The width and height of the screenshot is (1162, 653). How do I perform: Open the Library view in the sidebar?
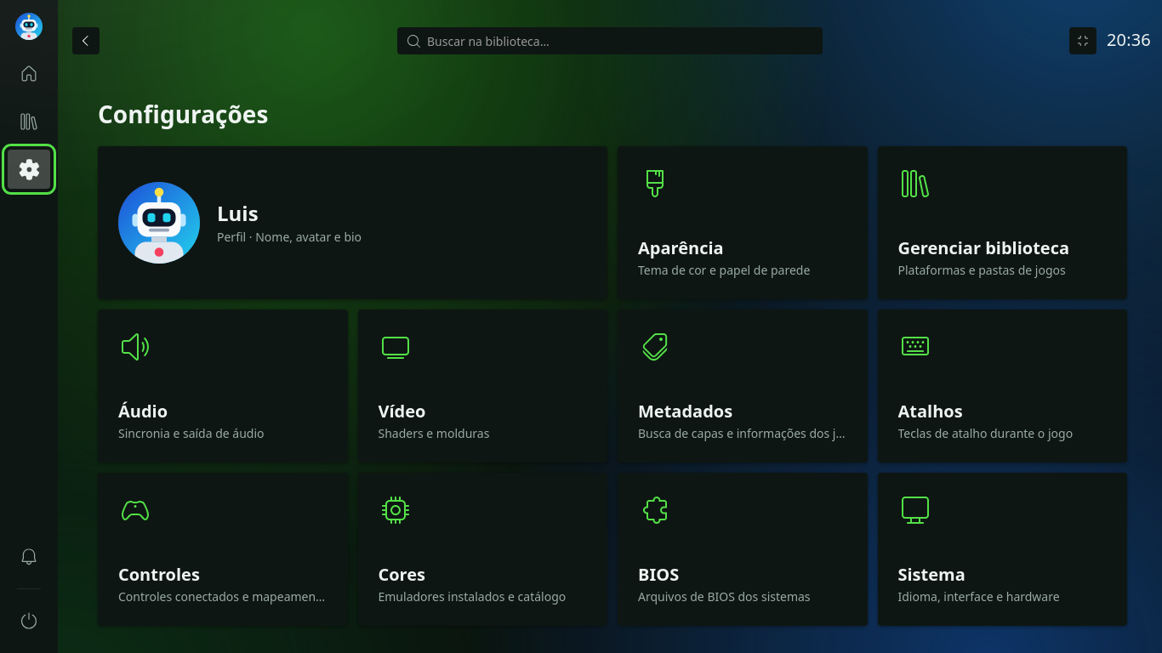[29, 122]
